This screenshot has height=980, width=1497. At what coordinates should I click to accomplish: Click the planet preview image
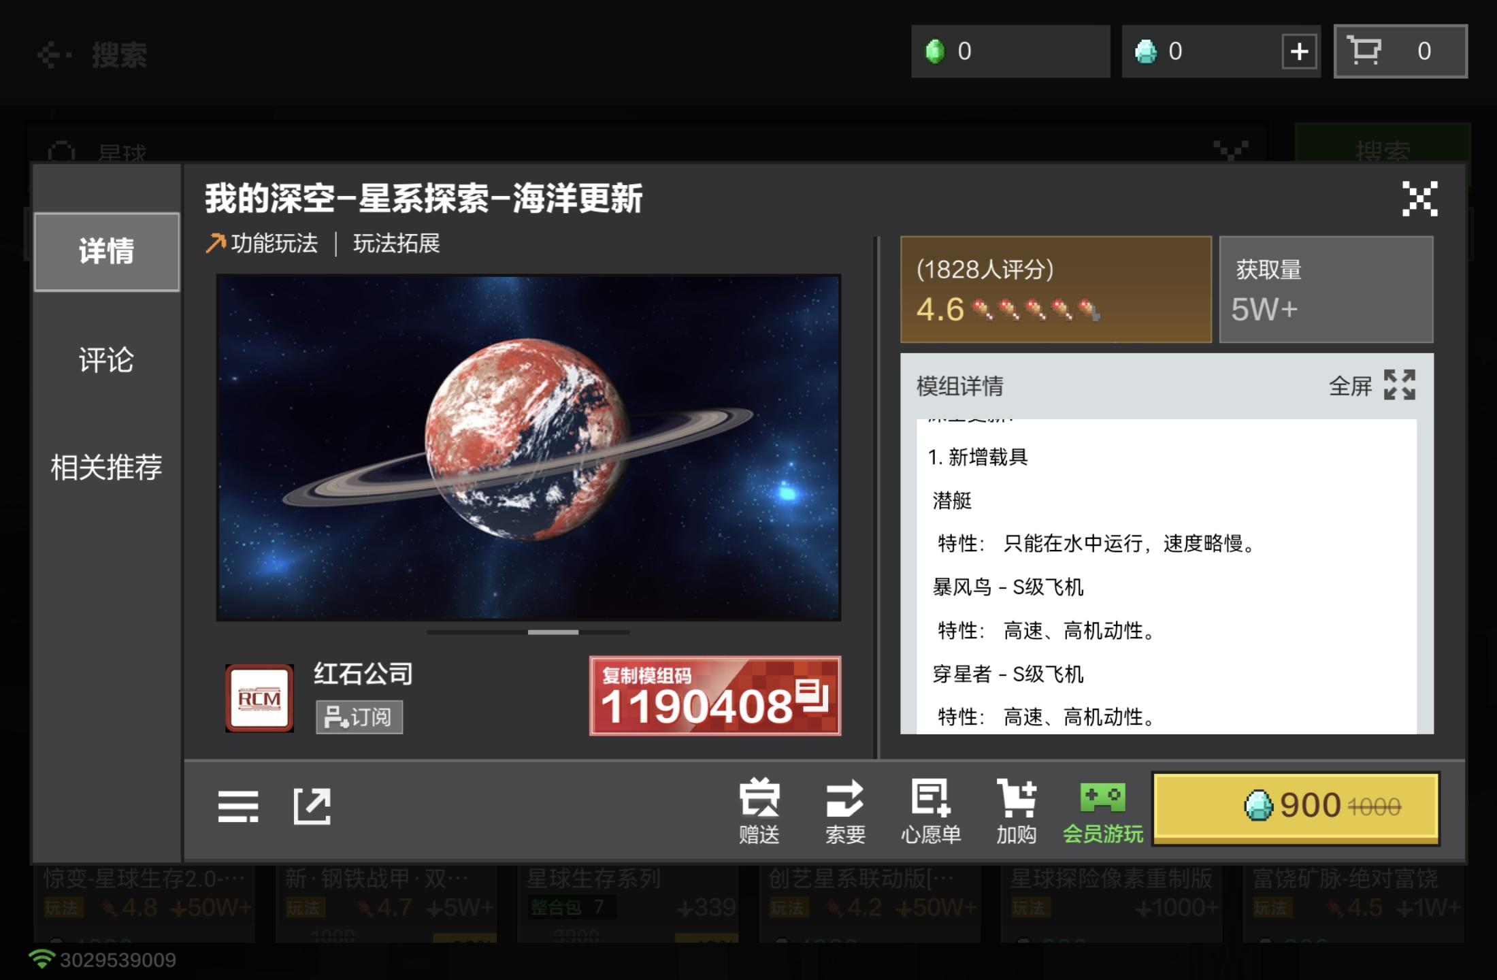coord(528,447)
